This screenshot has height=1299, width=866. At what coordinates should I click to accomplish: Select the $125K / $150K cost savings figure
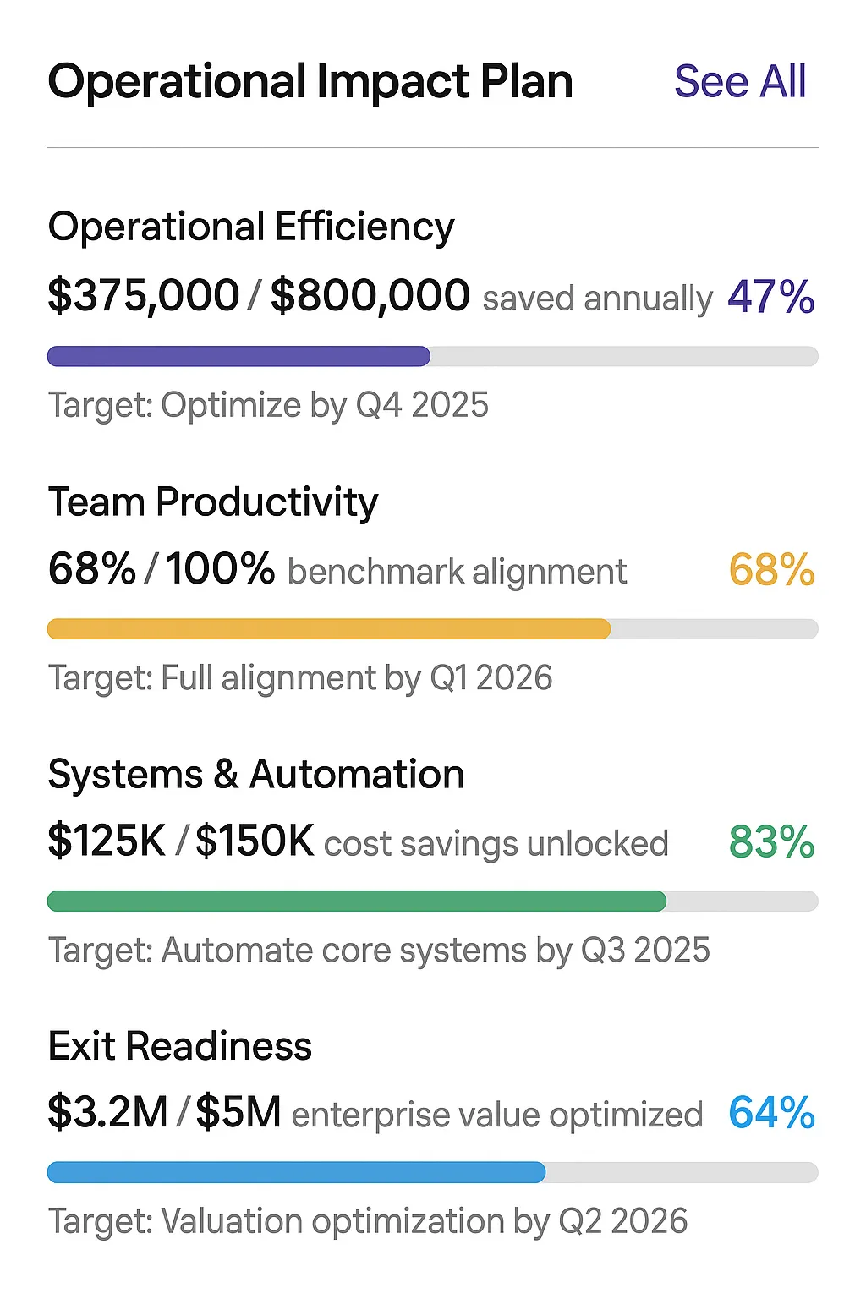181,841
